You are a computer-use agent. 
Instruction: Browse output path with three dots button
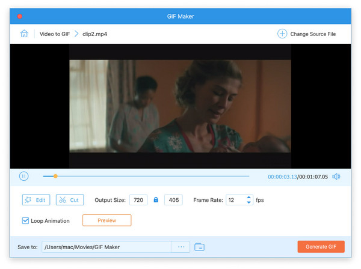(181, 247)
